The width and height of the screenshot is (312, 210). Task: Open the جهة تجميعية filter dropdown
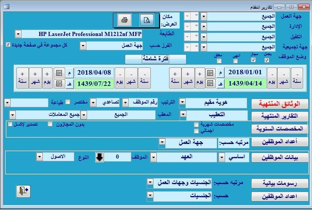[x=204, y=47]
